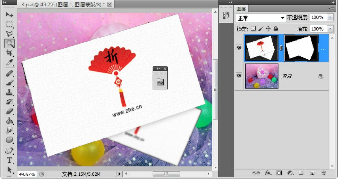Switch to the 图层 panel tab
The image size is (338, 179).
pos(241,9)
